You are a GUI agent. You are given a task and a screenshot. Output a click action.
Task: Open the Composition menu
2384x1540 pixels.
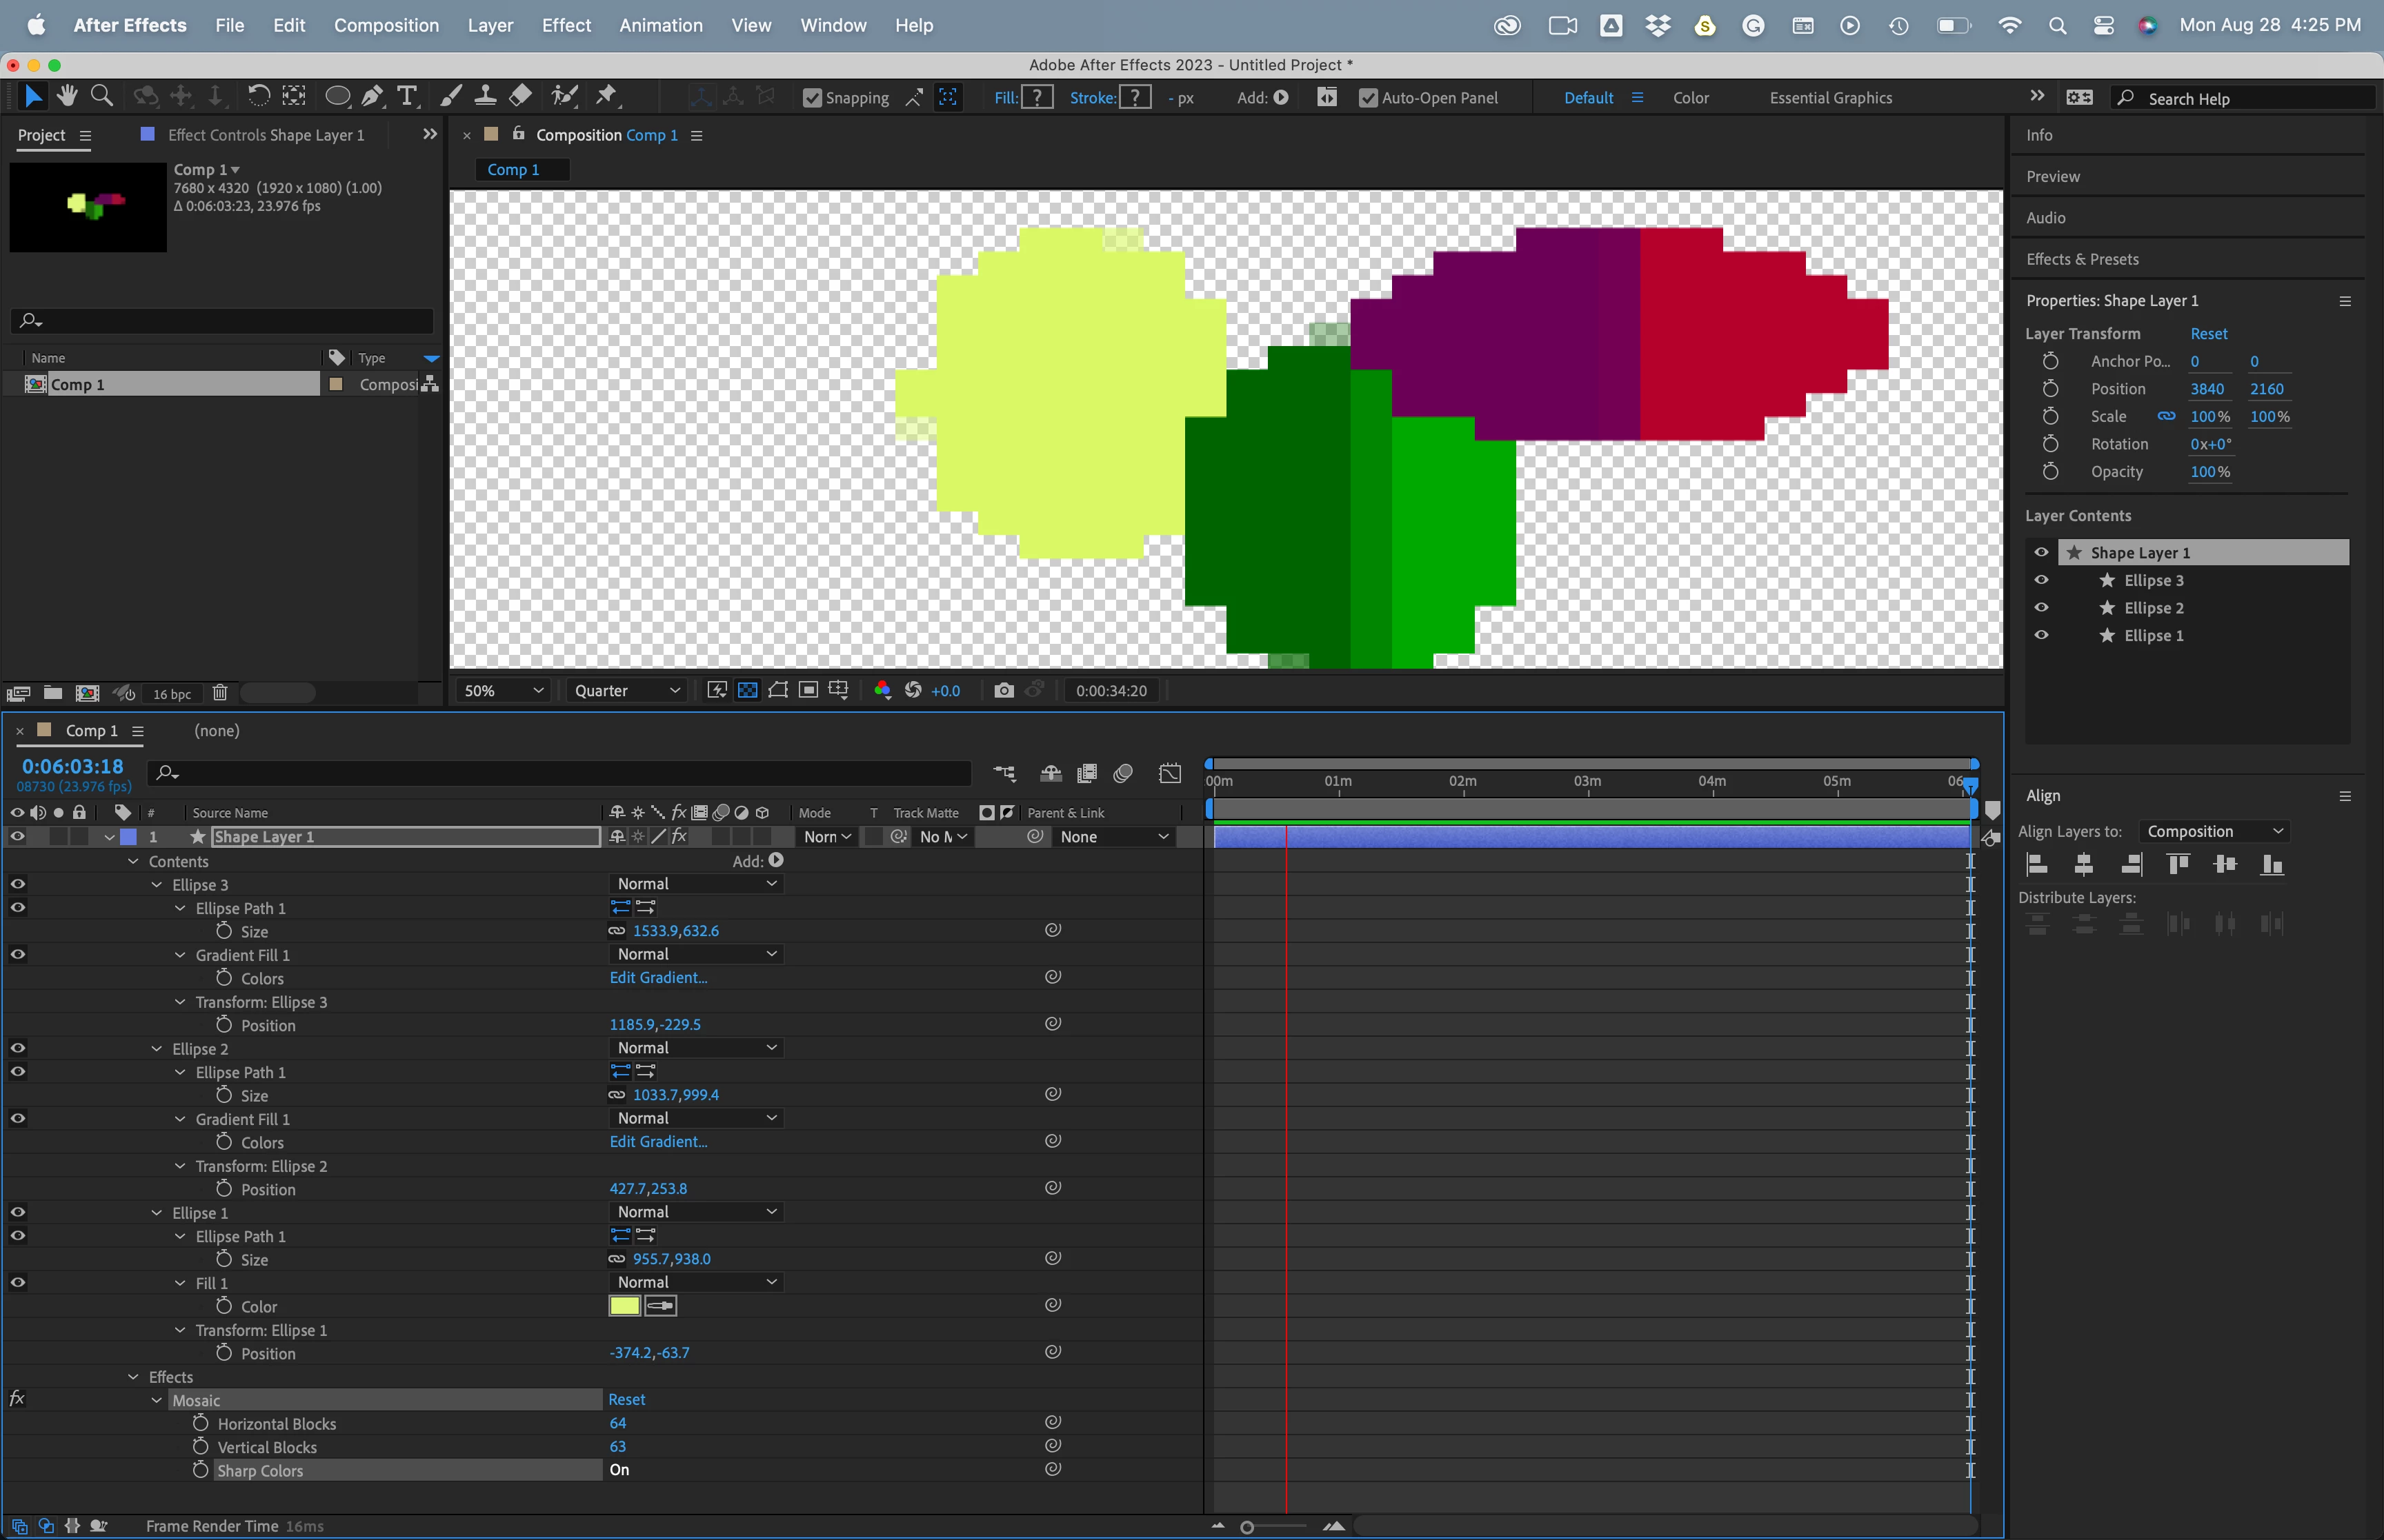click(x=386, y=25)
